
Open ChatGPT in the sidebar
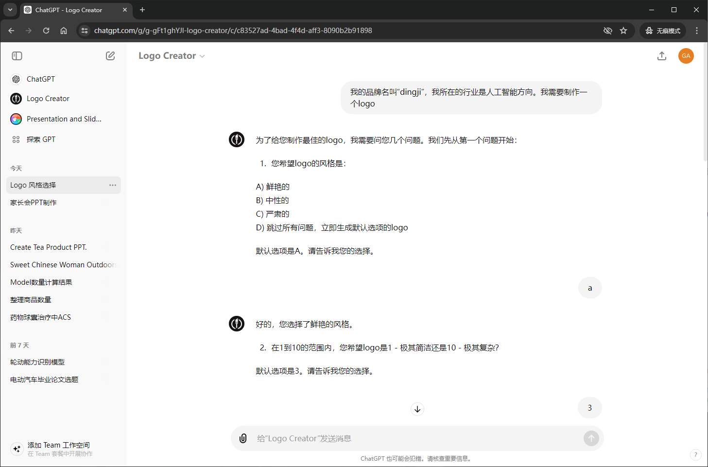click(x=41, y=79)
